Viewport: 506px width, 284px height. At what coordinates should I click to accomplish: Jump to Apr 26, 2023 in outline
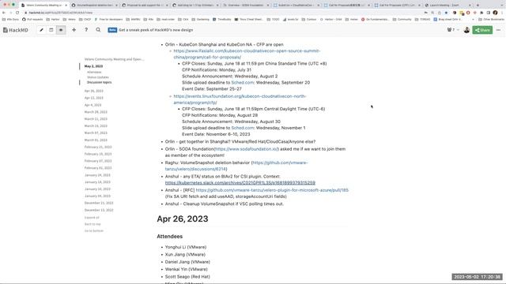click(x=94, y=92)
